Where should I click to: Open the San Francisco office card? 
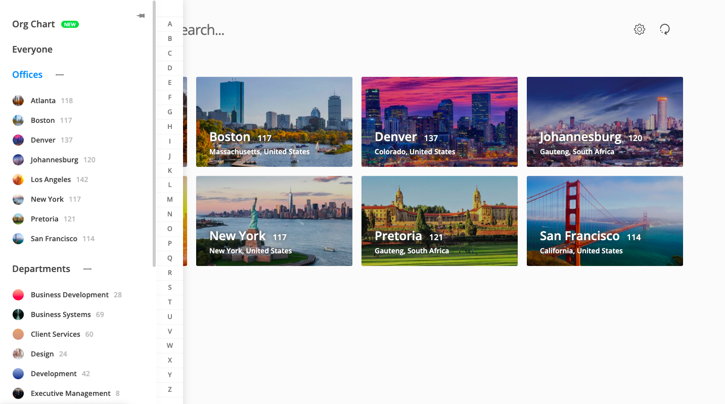[605, 221]
